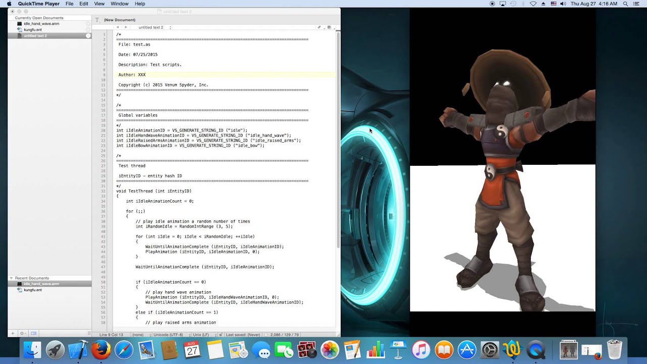Open Spotlight search in menu bar
Viewport: 647px width, 364px height.
click(x=625, y=4)
